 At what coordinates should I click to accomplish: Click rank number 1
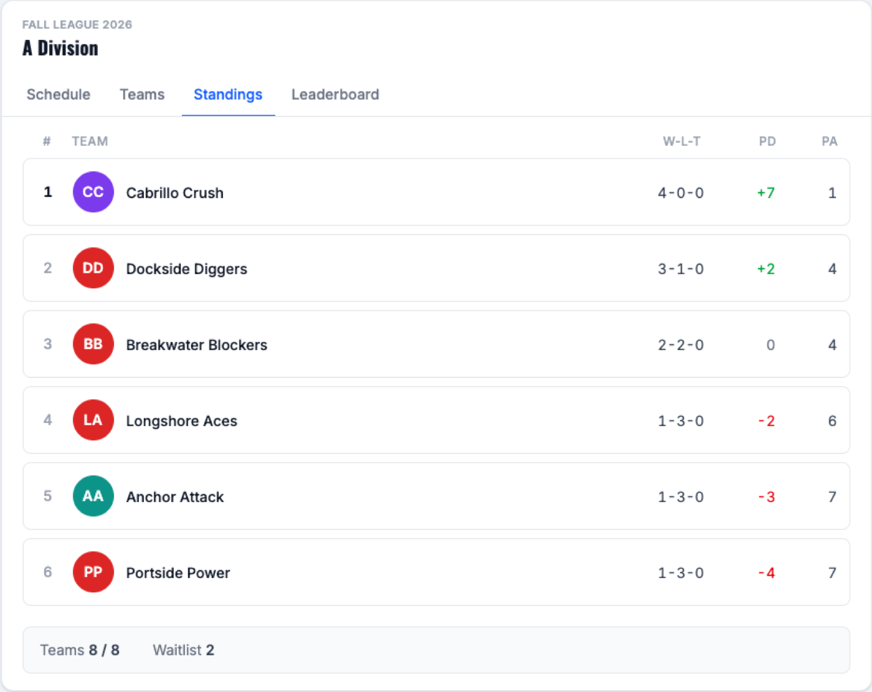48,192
